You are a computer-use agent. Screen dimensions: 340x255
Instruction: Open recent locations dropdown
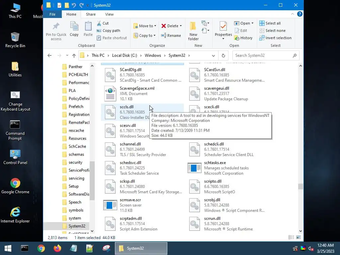click(67, 55)
